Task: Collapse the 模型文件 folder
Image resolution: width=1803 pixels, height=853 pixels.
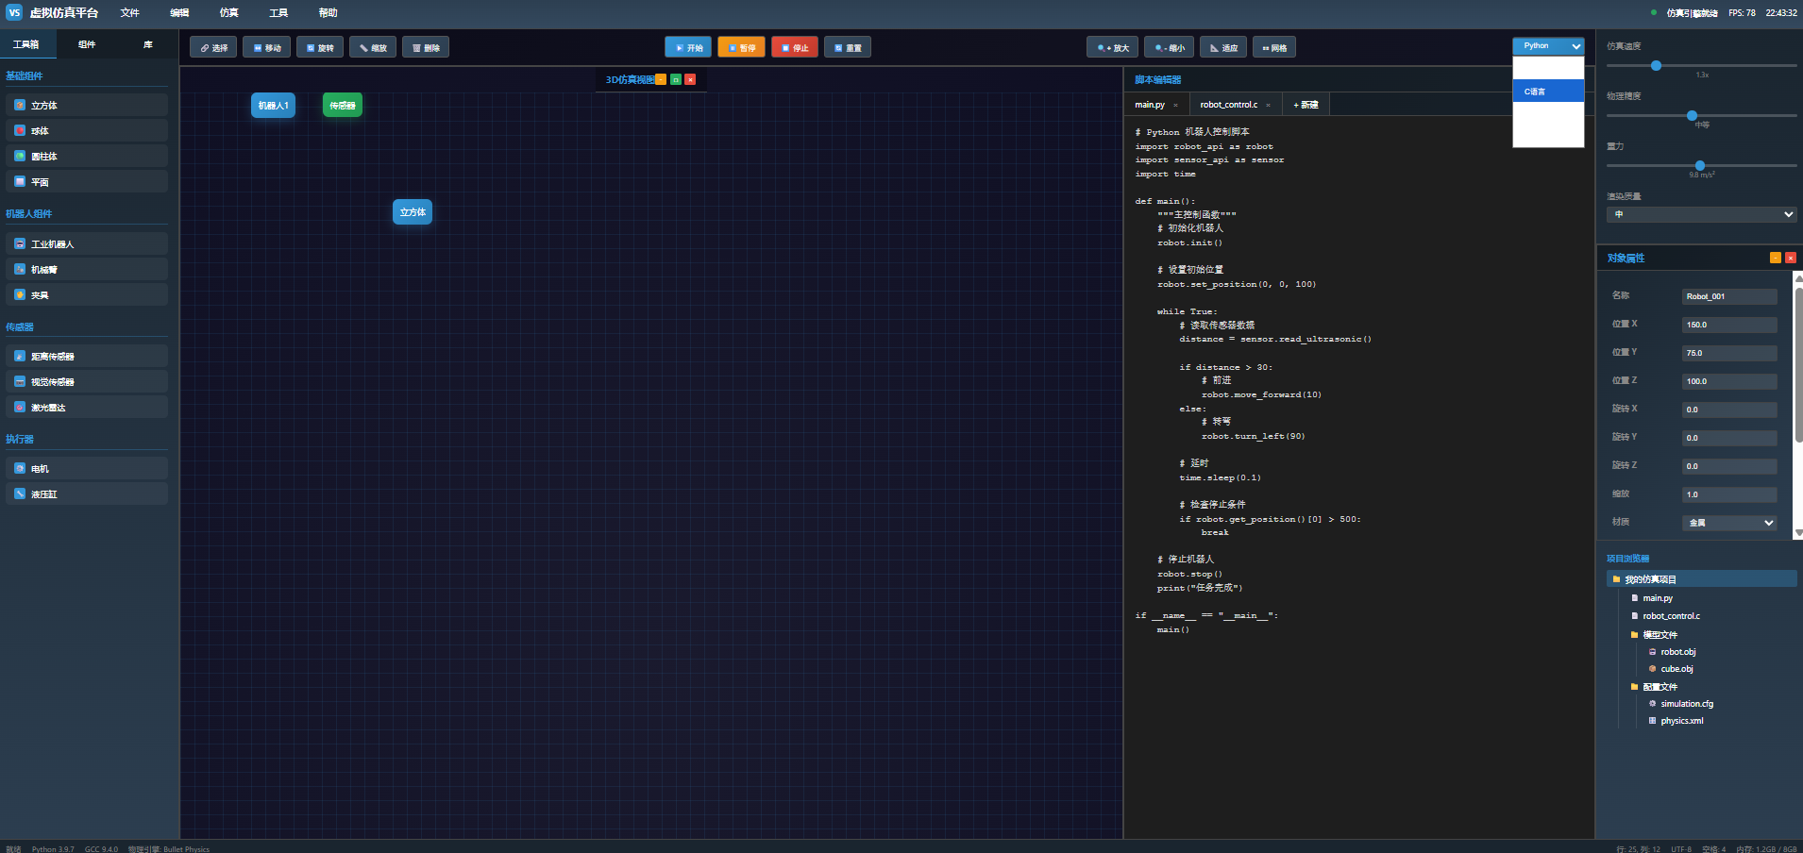Action: click(1660, 635)
